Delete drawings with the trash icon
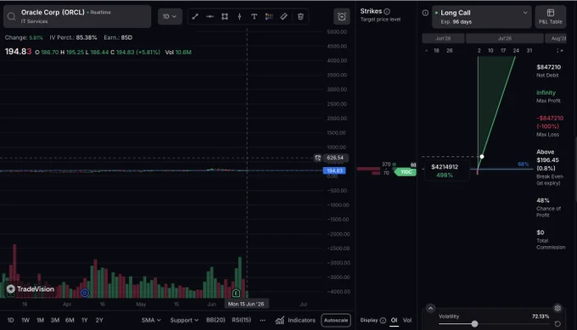577x330 pixels. coord(300,17)
